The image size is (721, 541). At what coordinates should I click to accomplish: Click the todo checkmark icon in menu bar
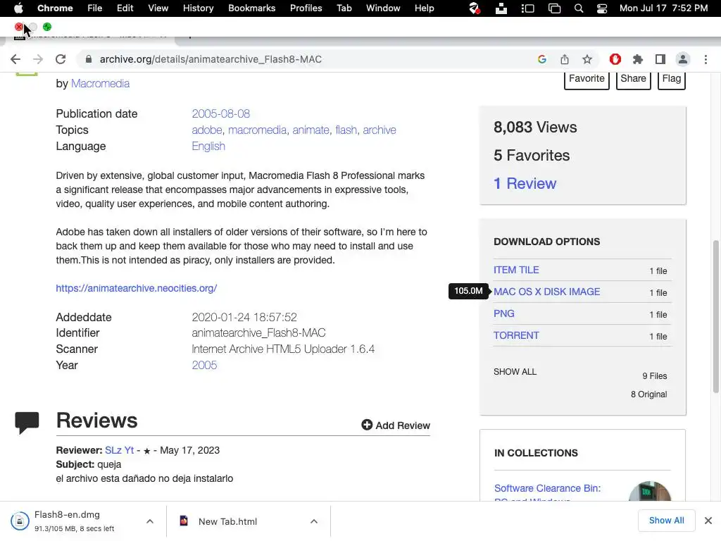(475, 8)
